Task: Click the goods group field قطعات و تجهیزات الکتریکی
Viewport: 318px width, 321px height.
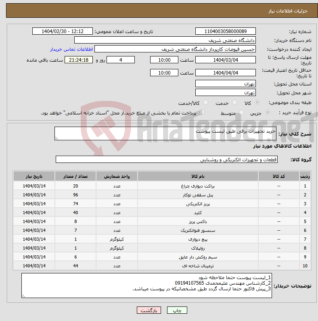Action: 167,159
